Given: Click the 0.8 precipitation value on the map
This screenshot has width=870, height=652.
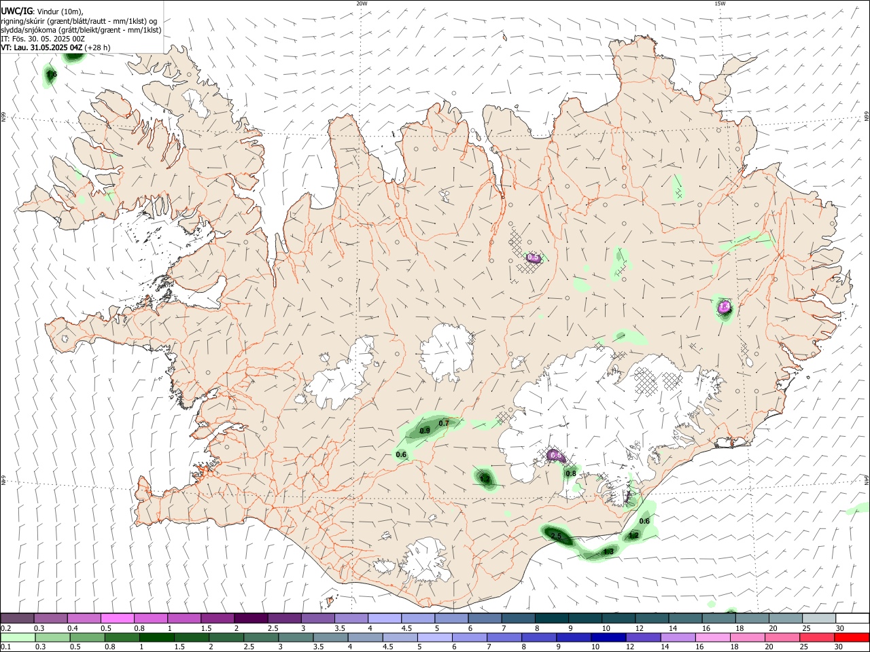Looking at the screenshot, I should pos(571,473).
